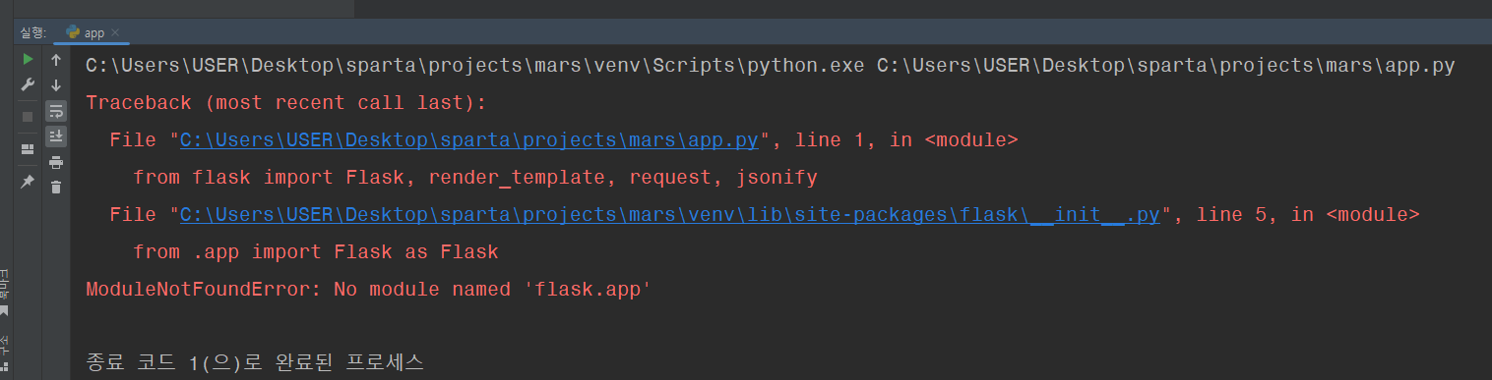Viewport: 1492px width, 380px height.
Task: Click the ModuleNotFoundError message line
Action: pyautogui.click(x=368, y=290)
